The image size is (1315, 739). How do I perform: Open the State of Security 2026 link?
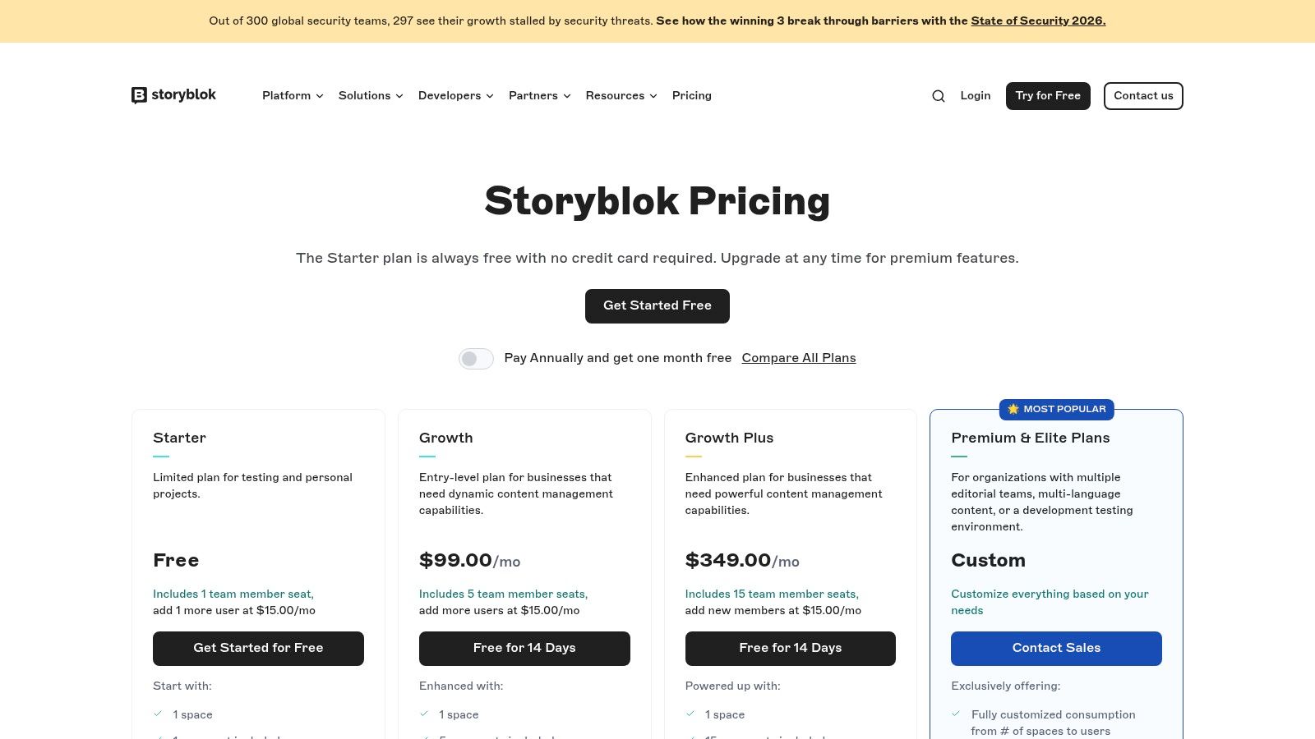tap(1037, 21)
